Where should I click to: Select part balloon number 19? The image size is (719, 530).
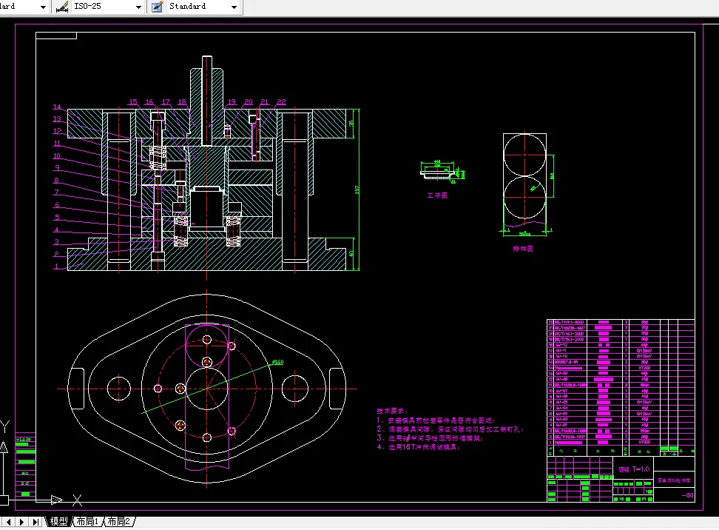pos(232,102)
